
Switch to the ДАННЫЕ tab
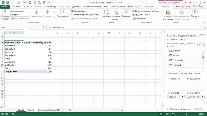click(x=76, y=6)
